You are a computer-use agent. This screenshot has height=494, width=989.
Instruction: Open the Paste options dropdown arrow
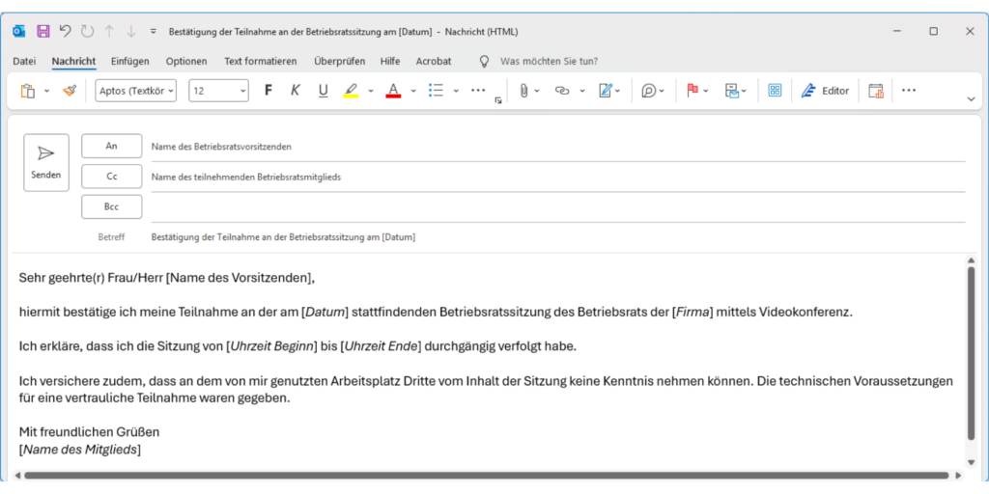(46, 91)
